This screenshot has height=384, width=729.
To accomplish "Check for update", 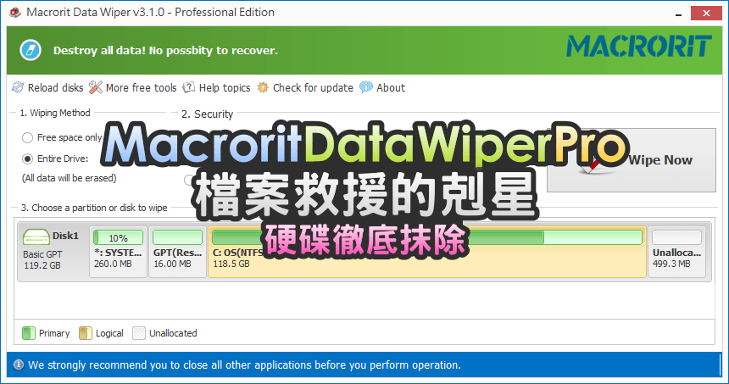I will [313, 88].
